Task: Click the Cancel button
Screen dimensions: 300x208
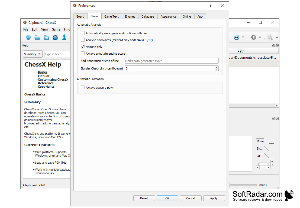Action: pyautogui.click(x=191, y=198)
